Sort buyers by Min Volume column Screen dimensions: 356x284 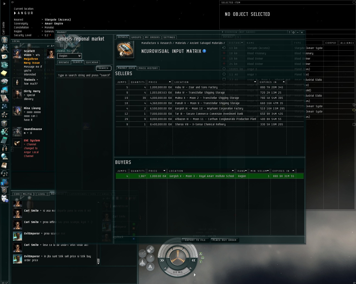pyautogui.click(x=260, y=171)
